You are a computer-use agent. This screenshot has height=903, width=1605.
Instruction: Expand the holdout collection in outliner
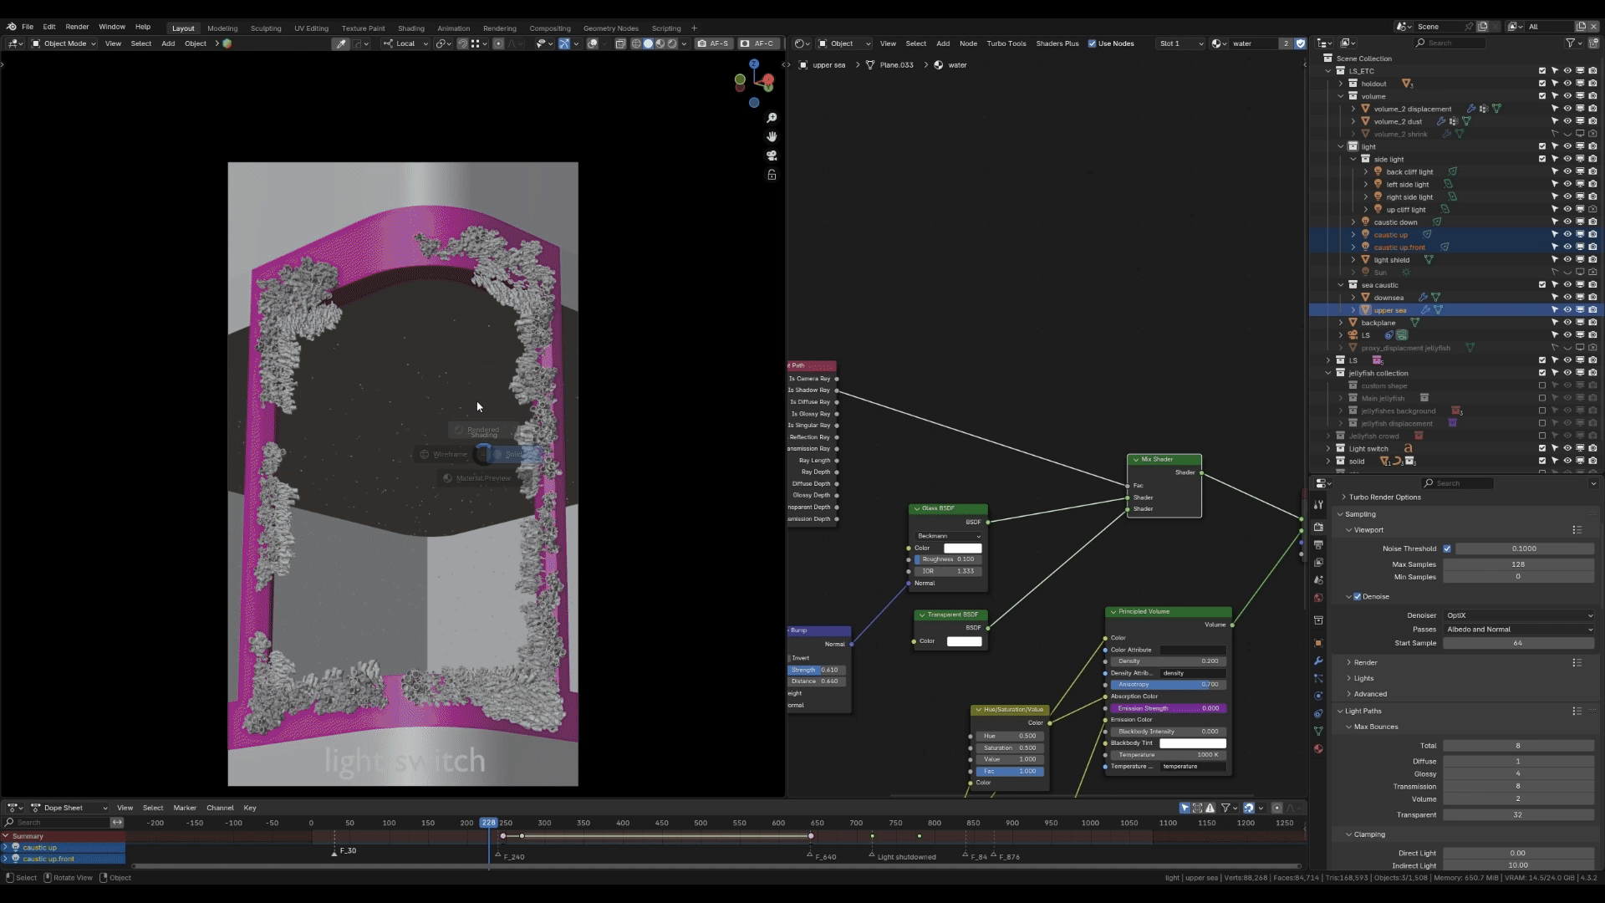(x=1341, y=84)
